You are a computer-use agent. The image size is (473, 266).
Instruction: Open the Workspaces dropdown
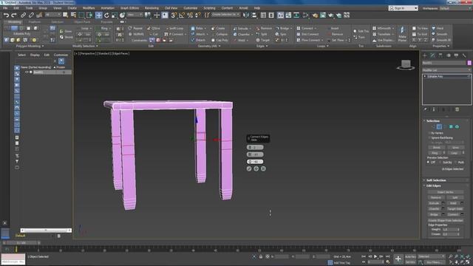[455, 8]
